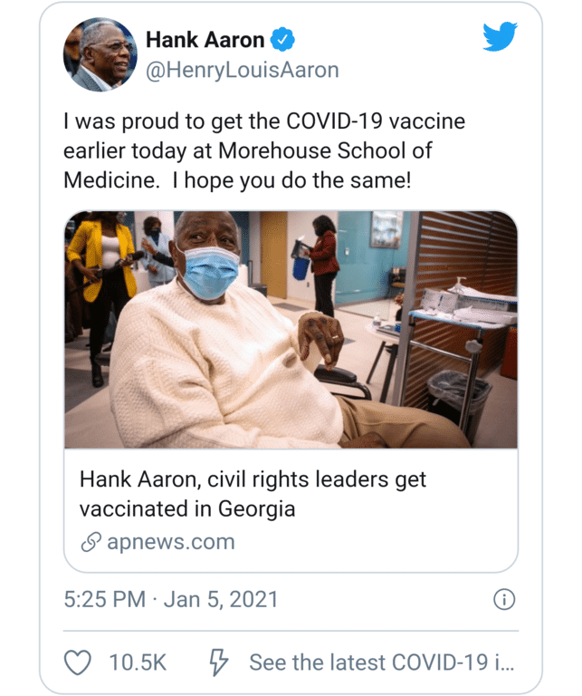Visit the apnews.com domain link

tap(170, 542)
